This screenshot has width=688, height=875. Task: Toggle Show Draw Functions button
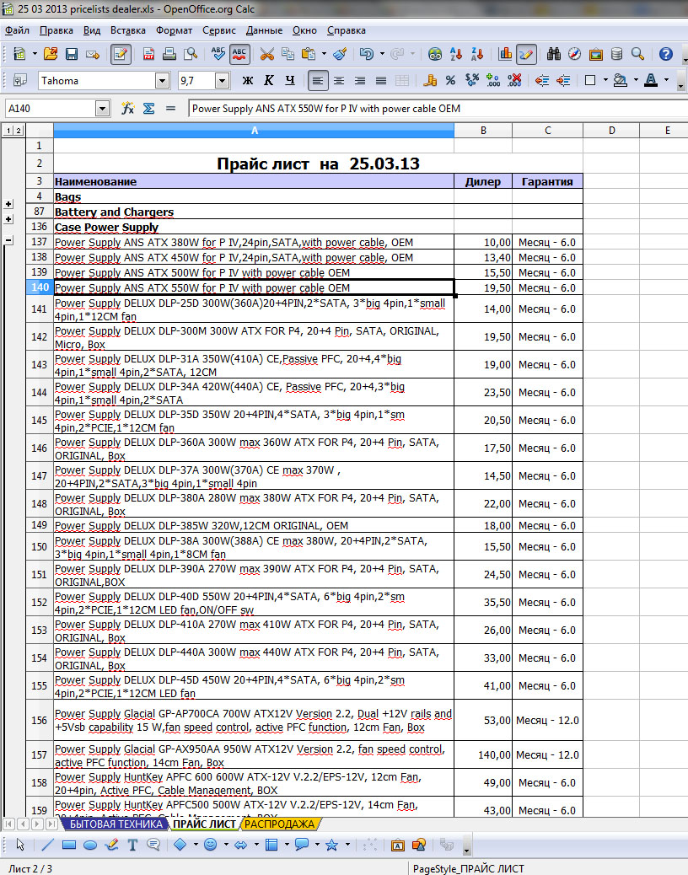(526, 54)
